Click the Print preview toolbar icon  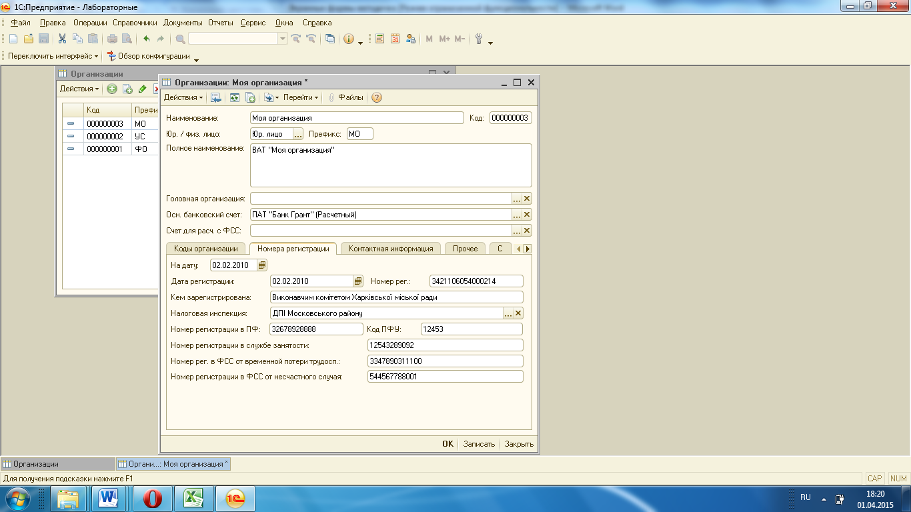127,39
